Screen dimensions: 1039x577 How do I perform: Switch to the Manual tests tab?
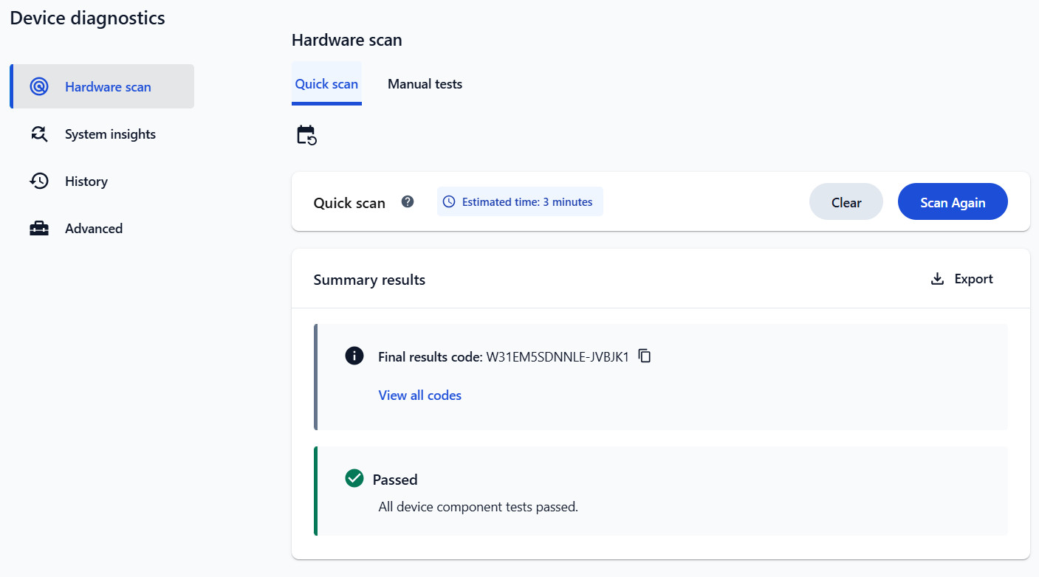pyautogui.click(x=425, y=84)
